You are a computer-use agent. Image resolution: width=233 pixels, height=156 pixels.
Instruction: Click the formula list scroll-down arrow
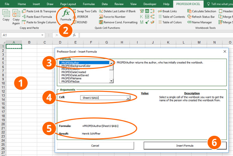coord(111,81)
